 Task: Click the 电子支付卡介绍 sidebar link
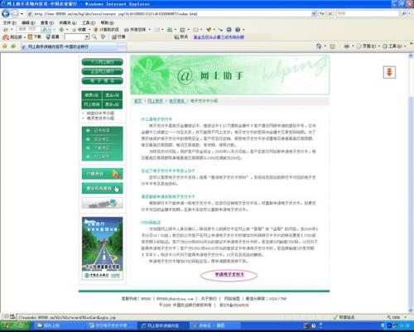click(100, 118)
